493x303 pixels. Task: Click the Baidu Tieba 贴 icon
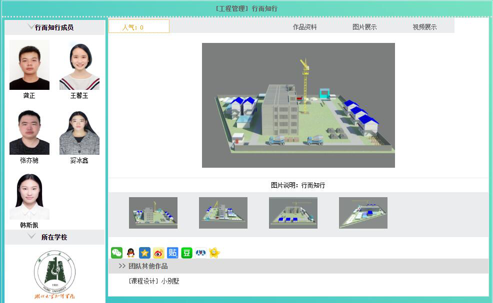[x=172, y=253]
